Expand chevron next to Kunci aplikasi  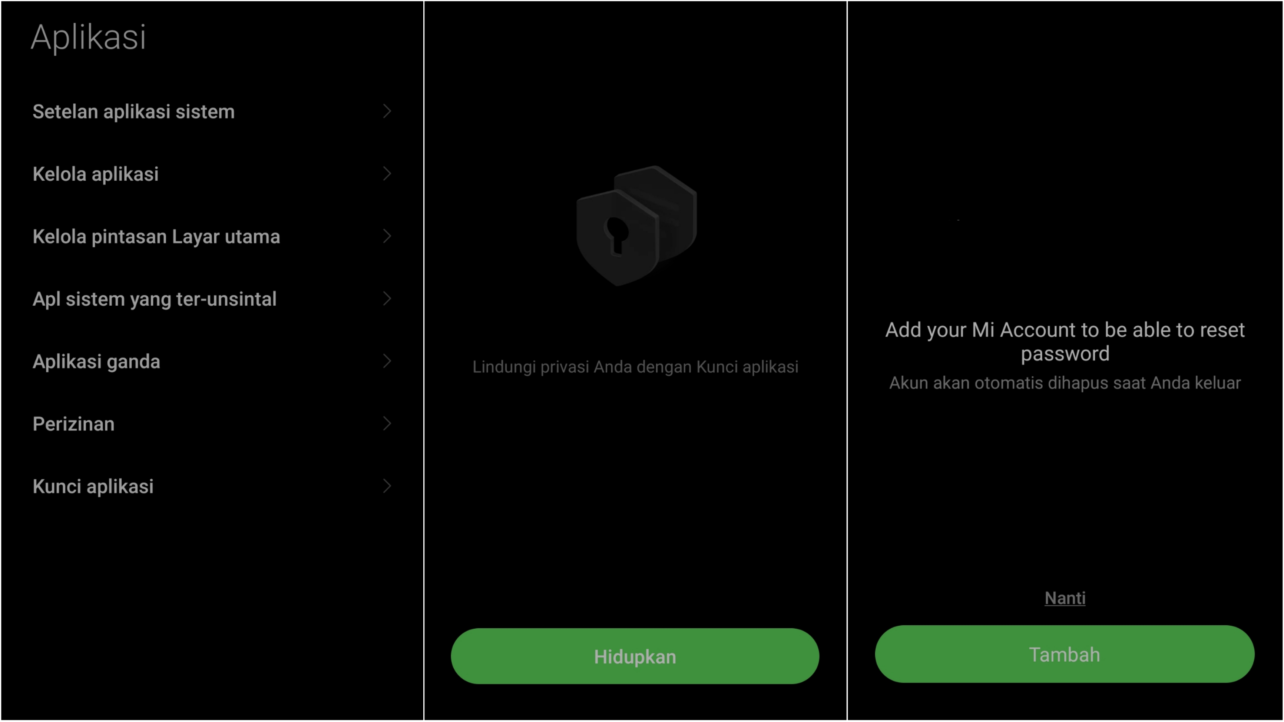[387, 485]
